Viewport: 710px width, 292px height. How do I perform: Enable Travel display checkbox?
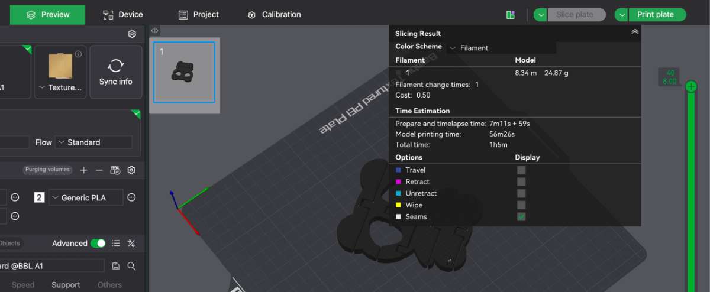click(x=521, y=170)
